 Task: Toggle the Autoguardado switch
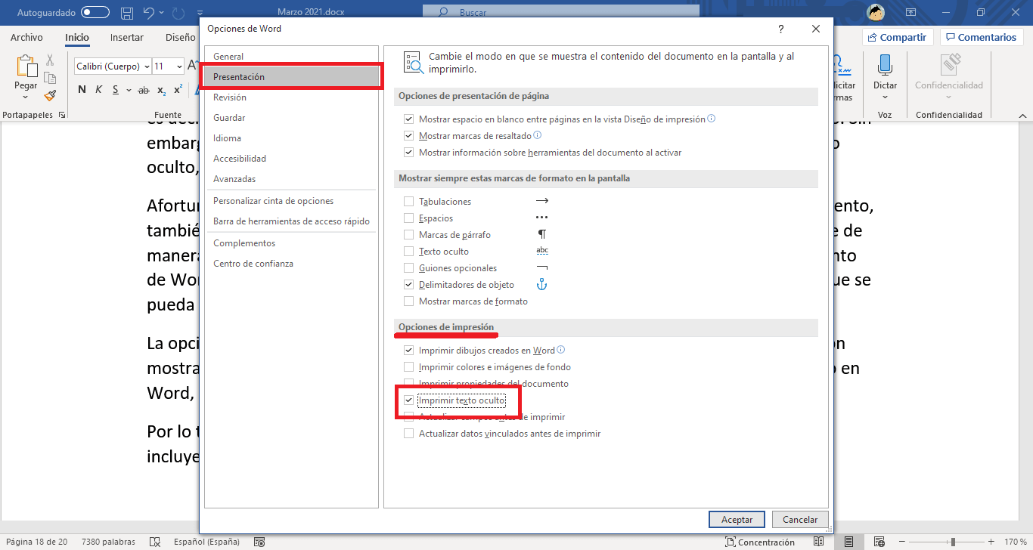(x=95, y=13)
